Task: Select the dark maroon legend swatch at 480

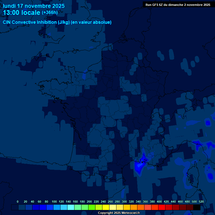Action: (190, 207)
